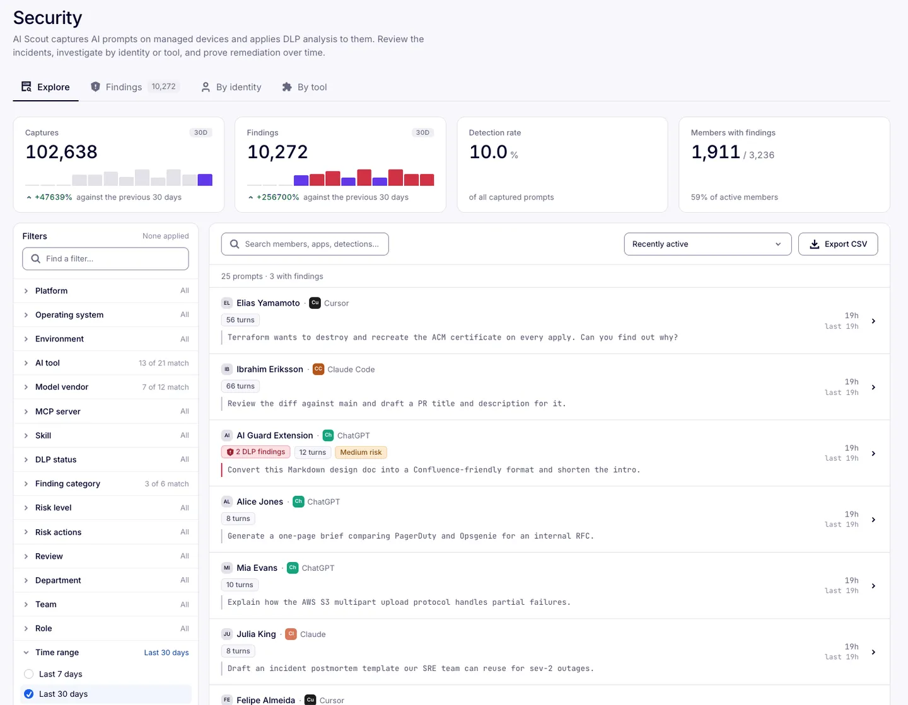The image size is (908, 705).
Task: Expand the DLP status filter
Action: click(x=106, y=460)
